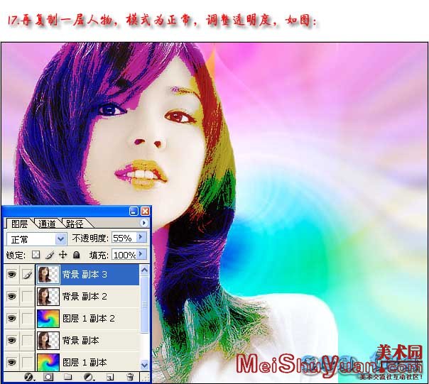Add a layer mask
Image resolution: width=429 pixels, height=384 pixels.
point(48,377)
